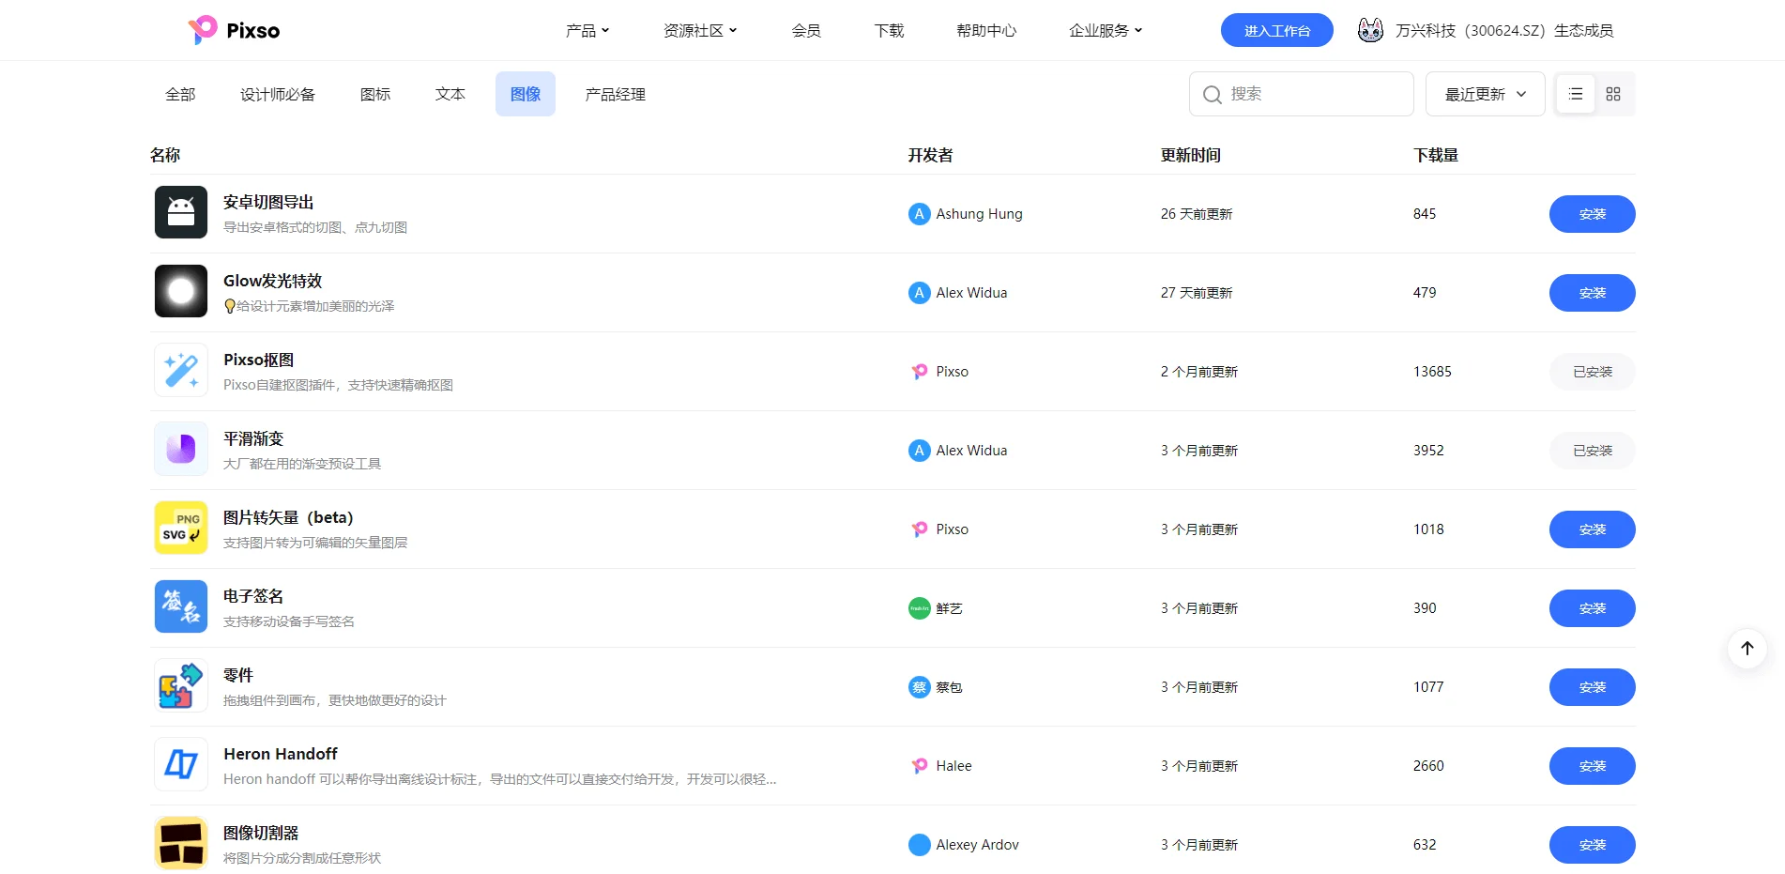This screenshot has height=874, width=1785.
Task: Click the 万兴科技 mascot avatar
Action: pos(1370,29)
